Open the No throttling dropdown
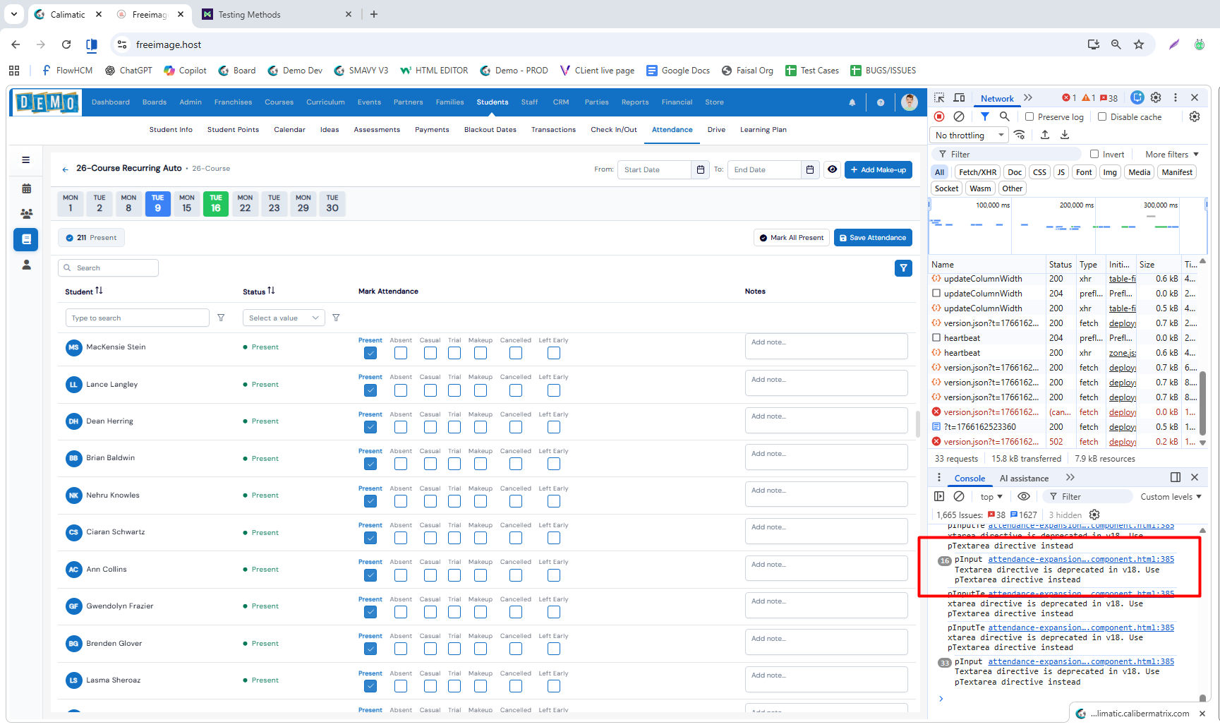 (x=970, y=136)
